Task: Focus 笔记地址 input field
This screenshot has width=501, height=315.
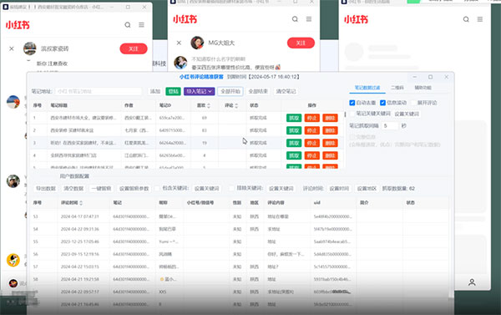Action: coord(99,91)
